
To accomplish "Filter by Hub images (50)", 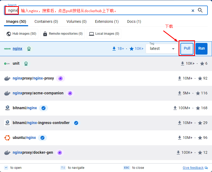I will [x=21, y=34].
